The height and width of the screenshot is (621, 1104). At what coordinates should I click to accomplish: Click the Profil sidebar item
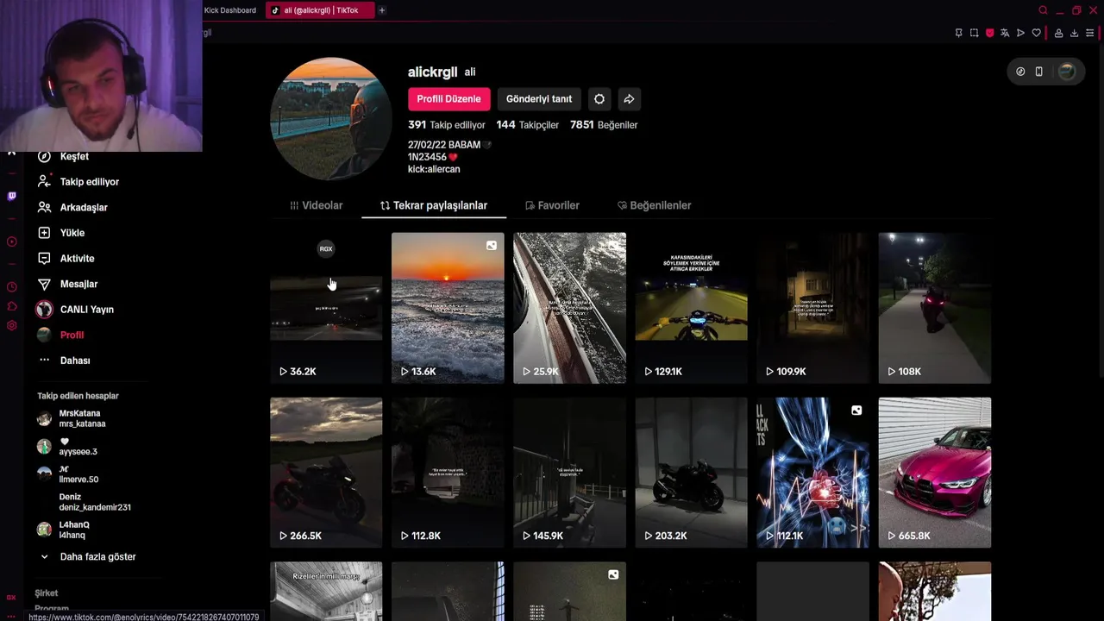(60, 335)
